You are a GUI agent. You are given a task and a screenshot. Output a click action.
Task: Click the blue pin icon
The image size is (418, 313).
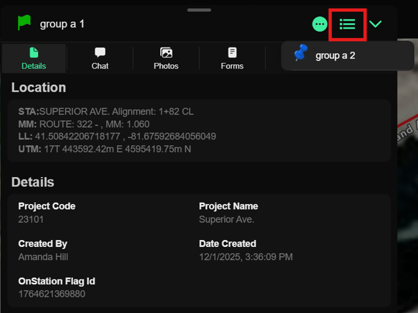coord(301,54)
